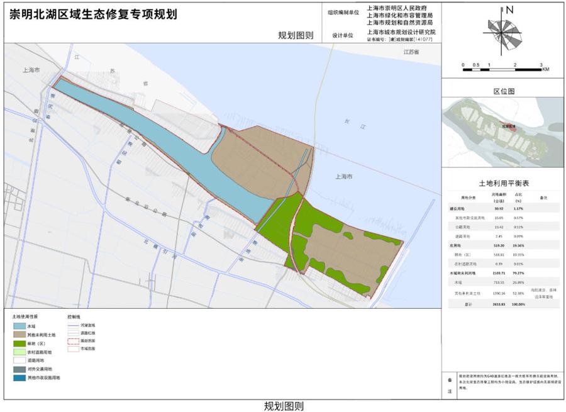Click the 其他市政设施用地 dark blue legend swatch
The image size is (566, 412).
click(x=18, y=378)
